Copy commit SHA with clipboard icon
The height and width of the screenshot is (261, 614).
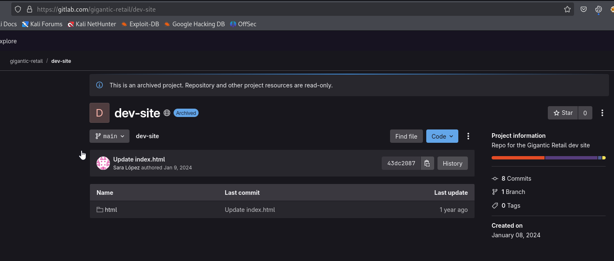[x=427, y=163]
